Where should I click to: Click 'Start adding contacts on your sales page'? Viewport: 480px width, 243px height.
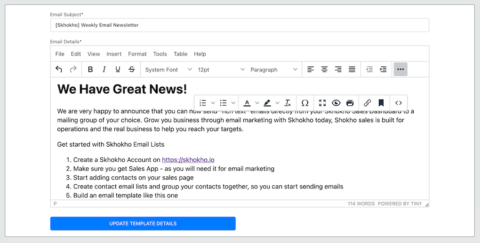[133, 178]
